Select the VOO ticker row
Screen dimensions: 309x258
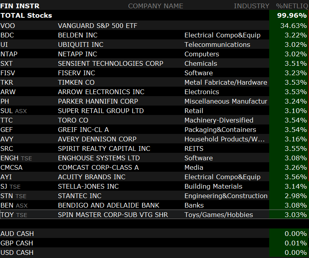click(154, 26)
